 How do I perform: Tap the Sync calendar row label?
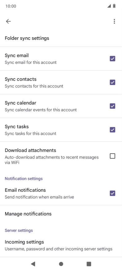tap(20, 103)
